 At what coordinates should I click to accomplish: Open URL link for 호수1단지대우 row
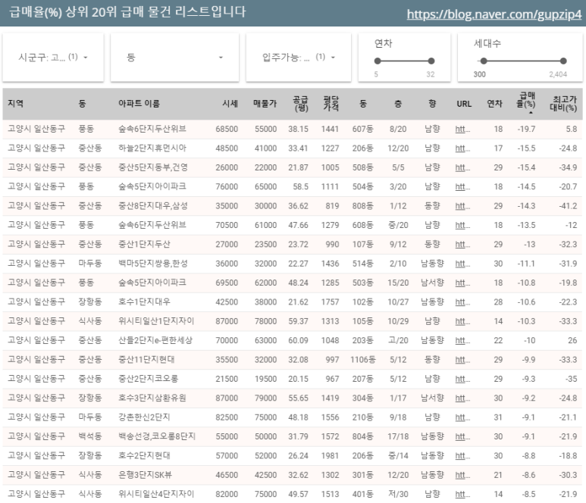462,302
